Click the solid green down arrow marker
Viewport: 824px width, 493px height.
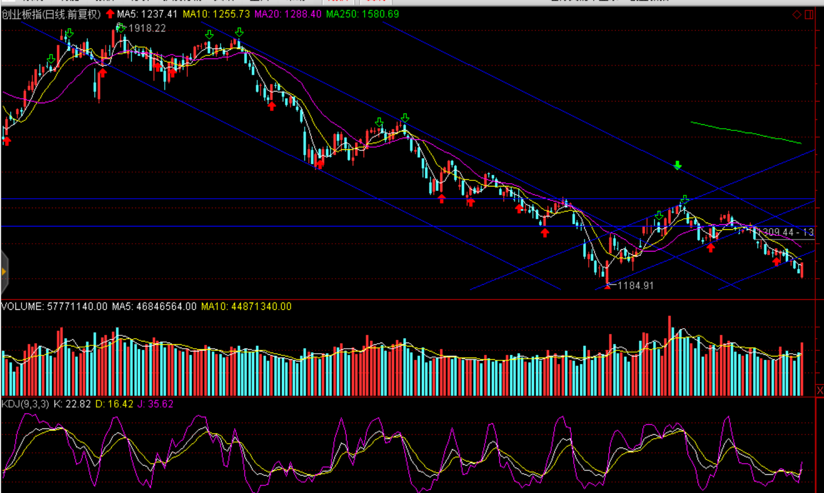coord(677,165)
